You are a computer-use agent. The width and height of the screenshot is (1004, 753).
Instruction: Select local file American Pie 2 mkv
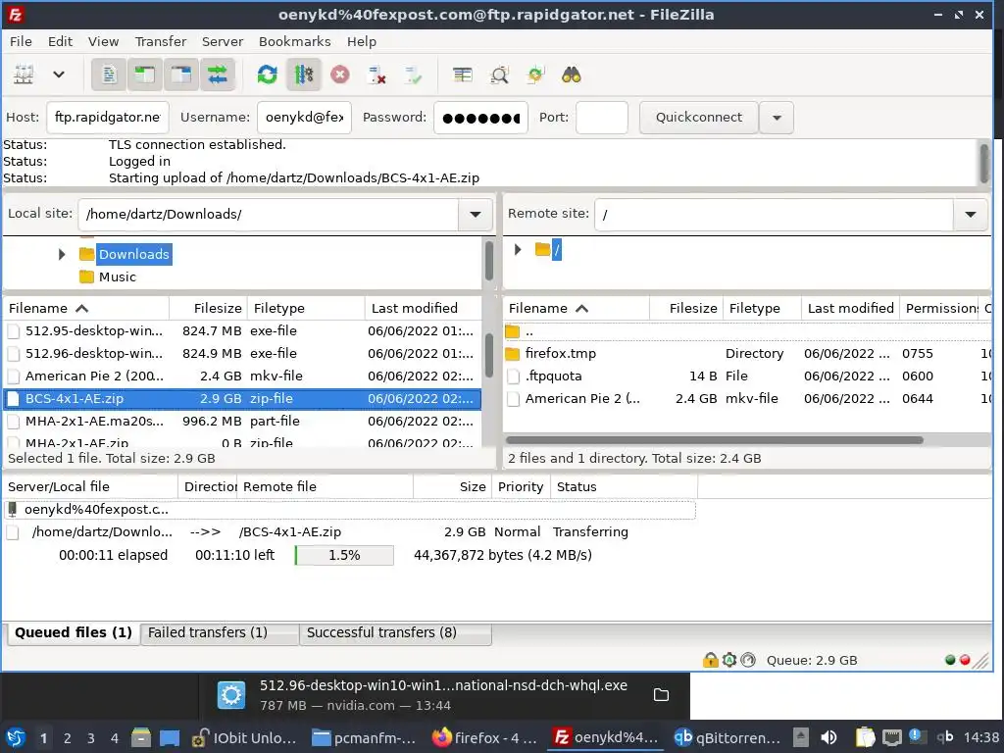242,376
